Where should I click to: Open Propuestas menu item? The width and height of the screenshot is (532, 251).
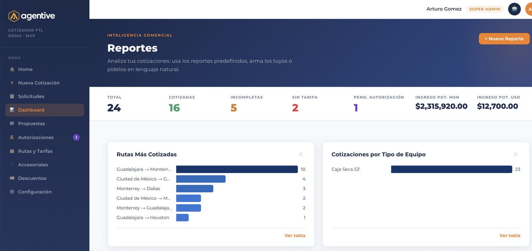[45, 123]
